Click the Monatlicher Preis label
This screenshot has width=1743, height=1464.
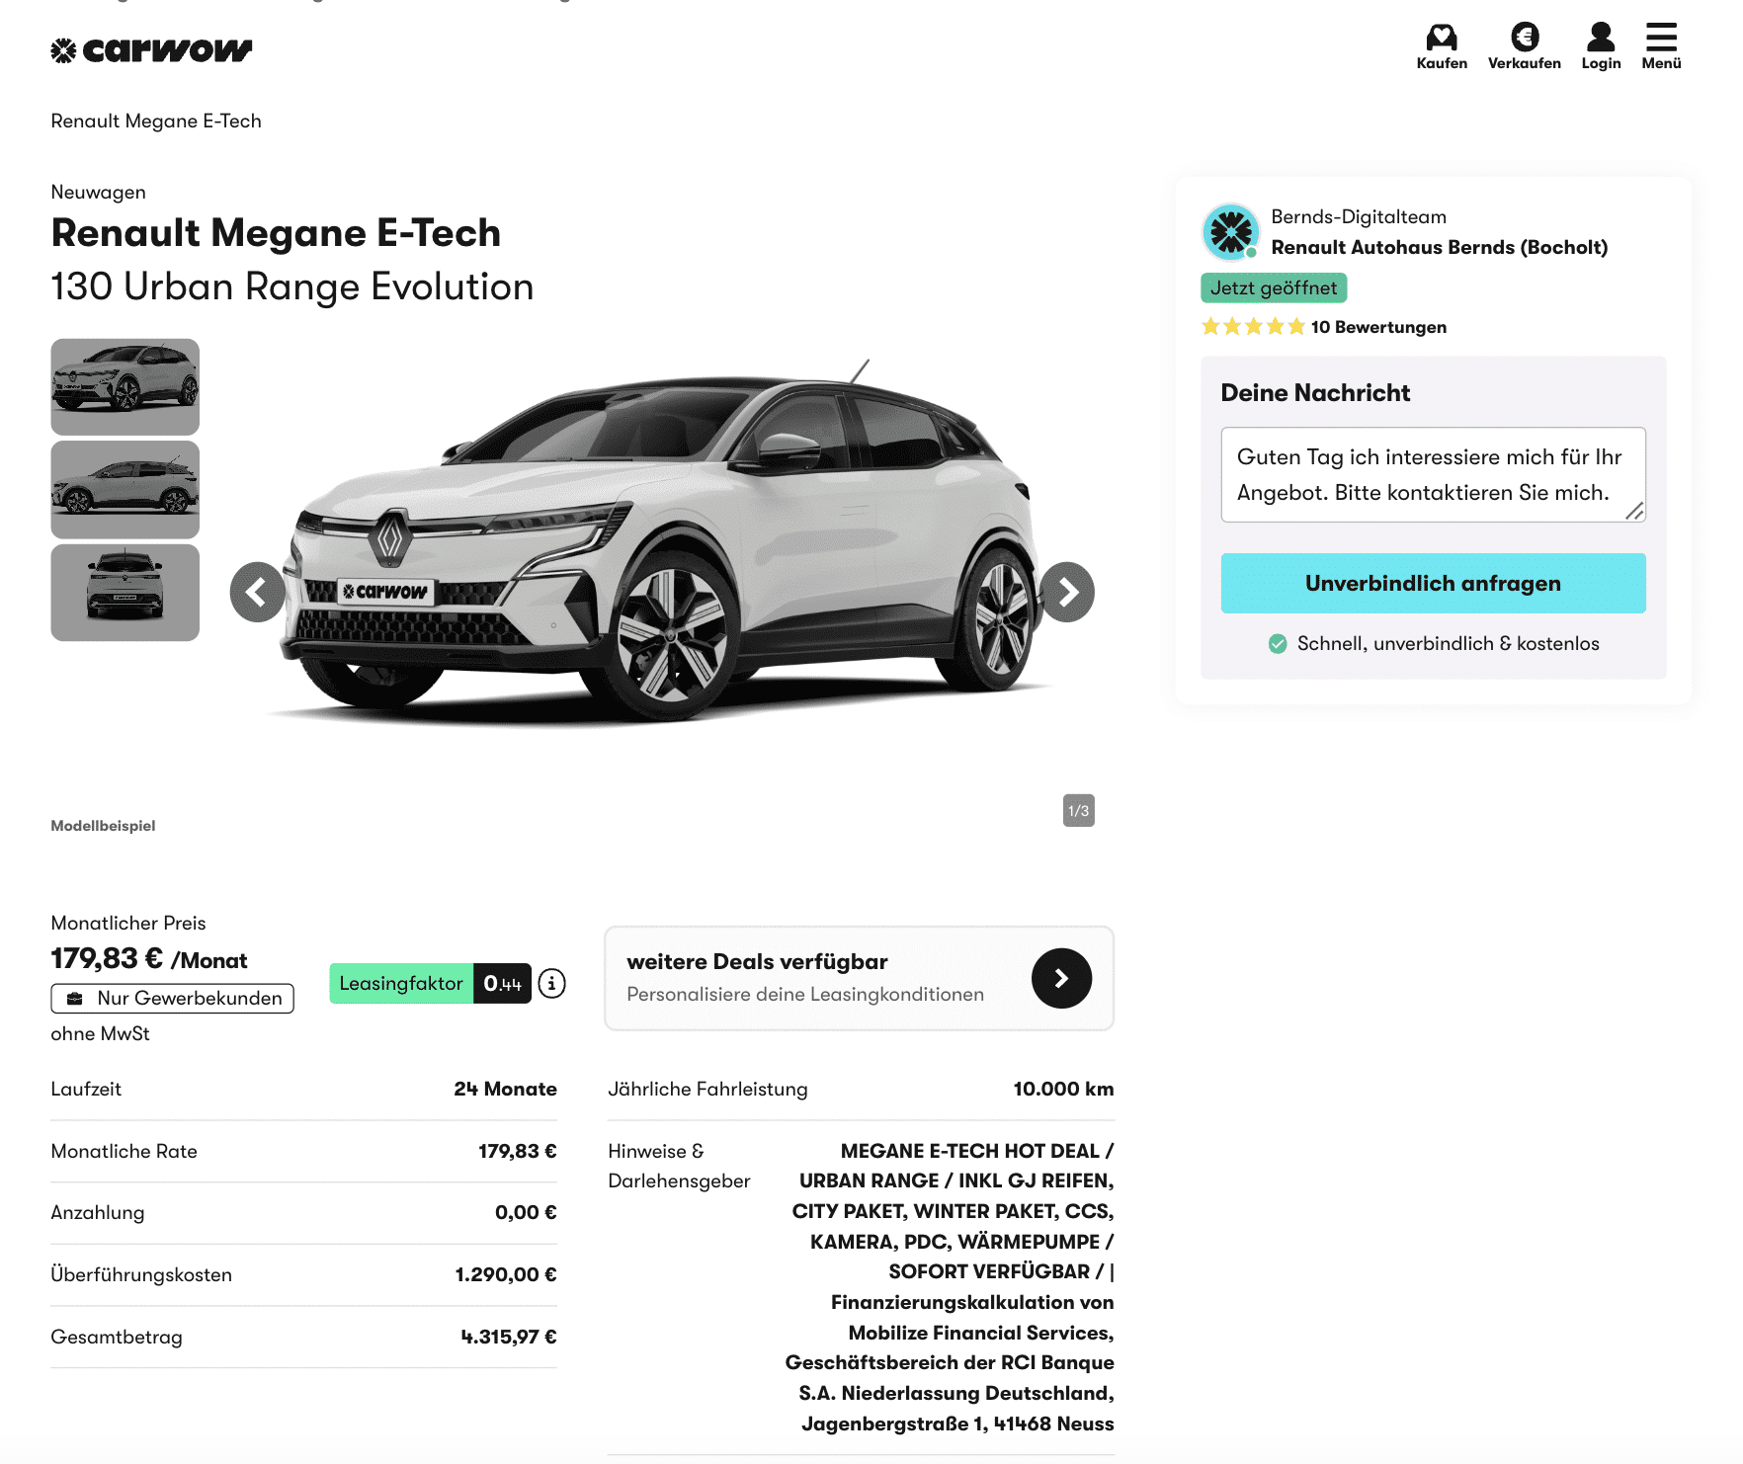click(x=128, y=923)
